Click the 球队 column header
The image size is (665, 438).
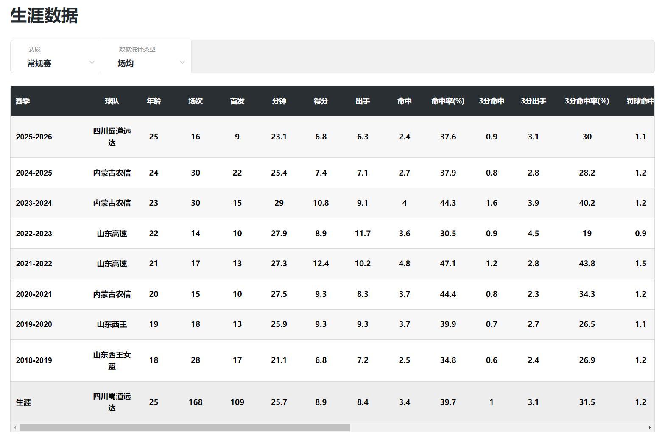click(112, 101)
